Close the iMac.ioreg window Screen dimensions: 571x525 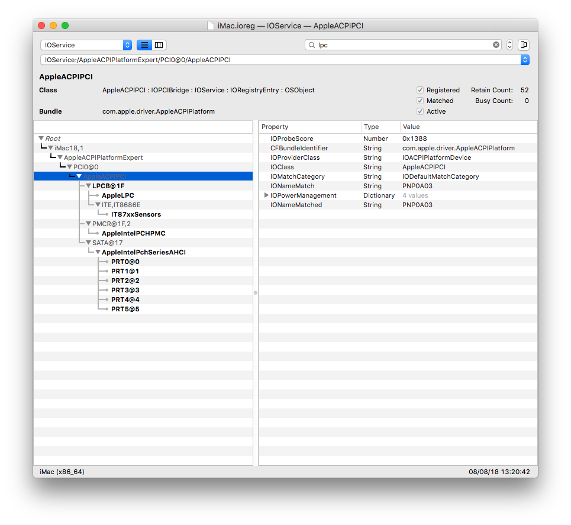coord(41,25)
